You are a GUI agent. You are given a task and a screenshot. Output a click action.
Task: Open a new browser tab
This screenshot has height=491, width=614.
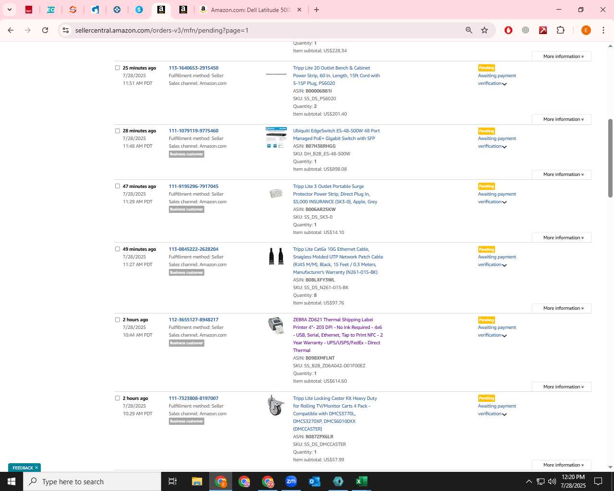coord(317,10)
